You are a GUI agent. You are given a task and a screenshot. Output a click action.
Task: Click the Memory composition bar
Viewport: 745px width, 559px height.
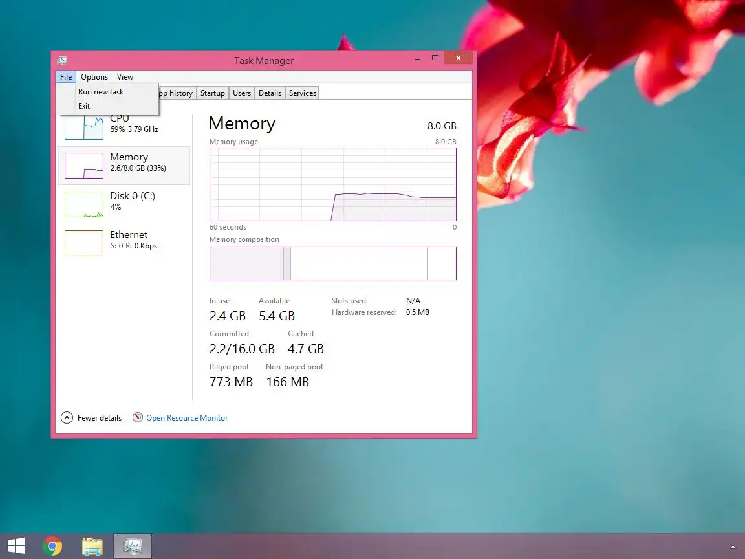click(333, 263)
